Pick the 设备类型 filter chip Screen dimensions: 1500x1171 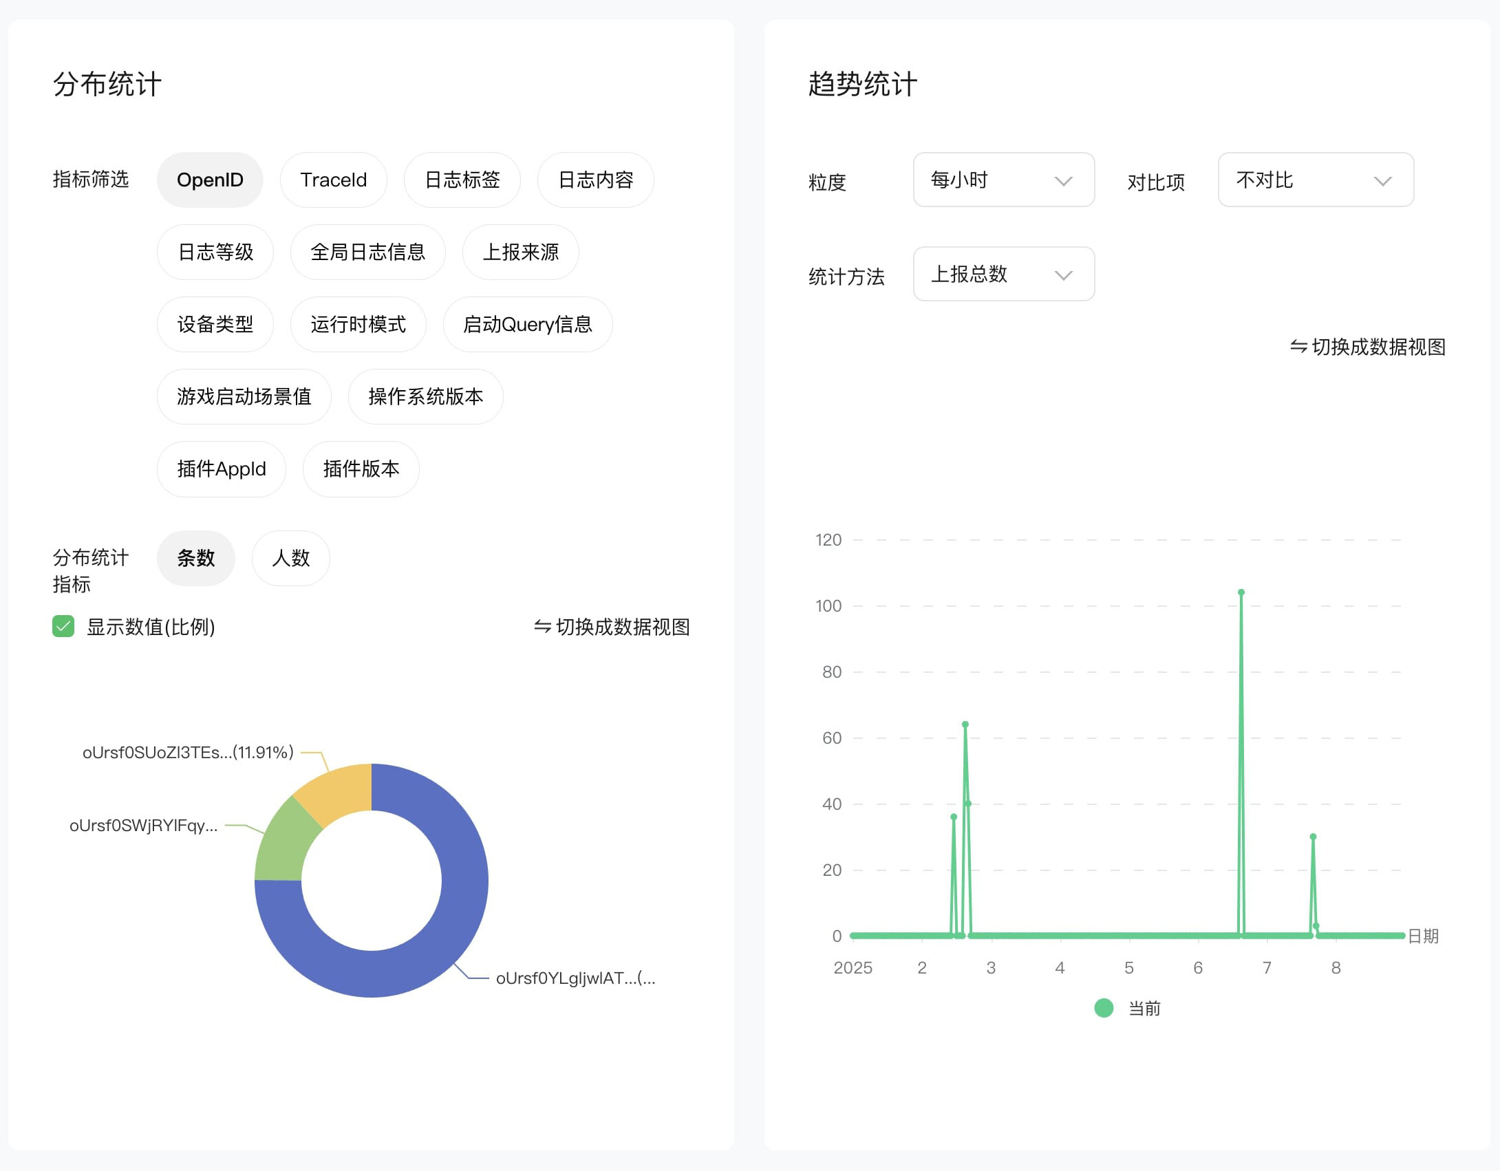215,325
